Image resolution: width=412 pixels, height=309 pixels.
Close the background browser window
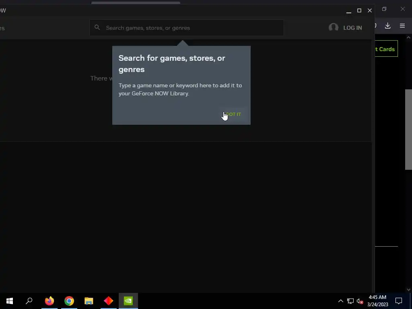pos(402,9)
